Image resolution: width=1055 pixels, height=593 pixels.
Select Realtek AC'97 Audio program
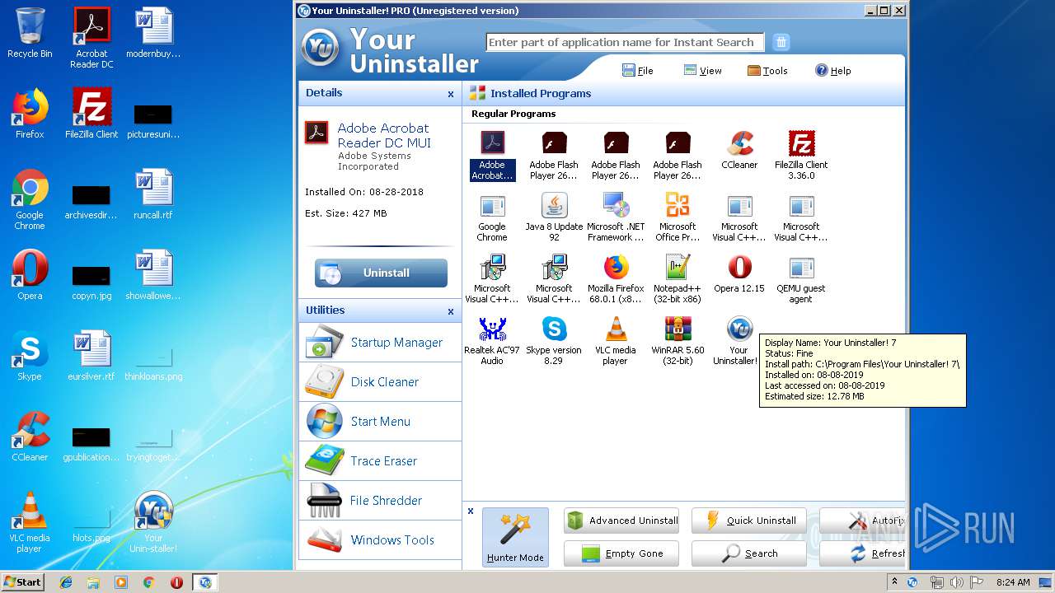coord(492,341)
